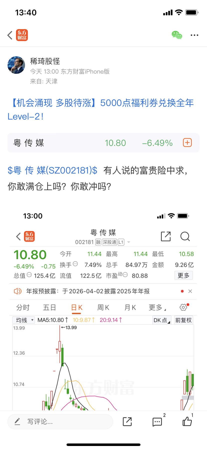Tap the export share icon beside stock title
Image resolution: width=207 pixels, height=450 pixels.
point(166,236)
